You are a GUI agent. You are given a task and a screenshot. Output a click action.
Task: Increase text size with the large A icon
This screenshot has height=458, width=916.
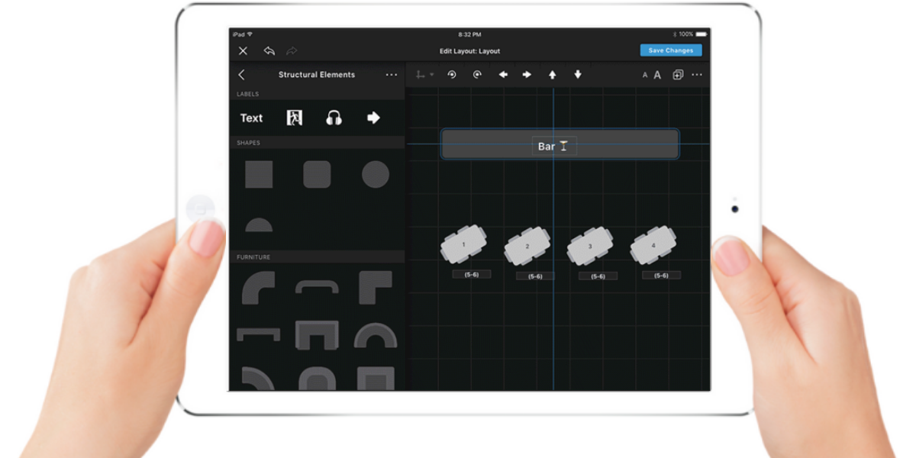658,75
